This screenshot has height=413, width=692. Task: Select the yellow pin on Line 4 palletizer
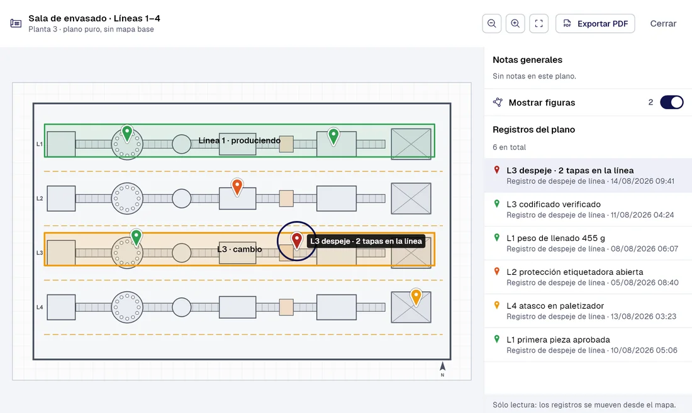point(416,298)
